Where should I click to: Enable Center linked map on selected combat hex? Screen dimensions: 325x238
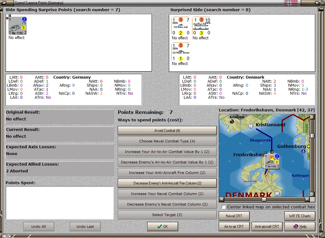pyautogui.click(x=223, y=207)
